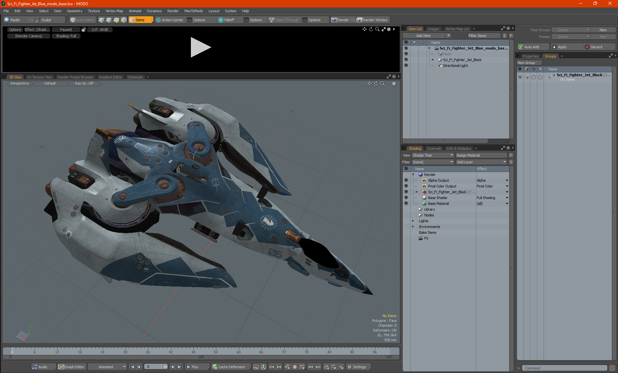Collapse the Render tree node
The image size is (618, 373).
[413, 175]
